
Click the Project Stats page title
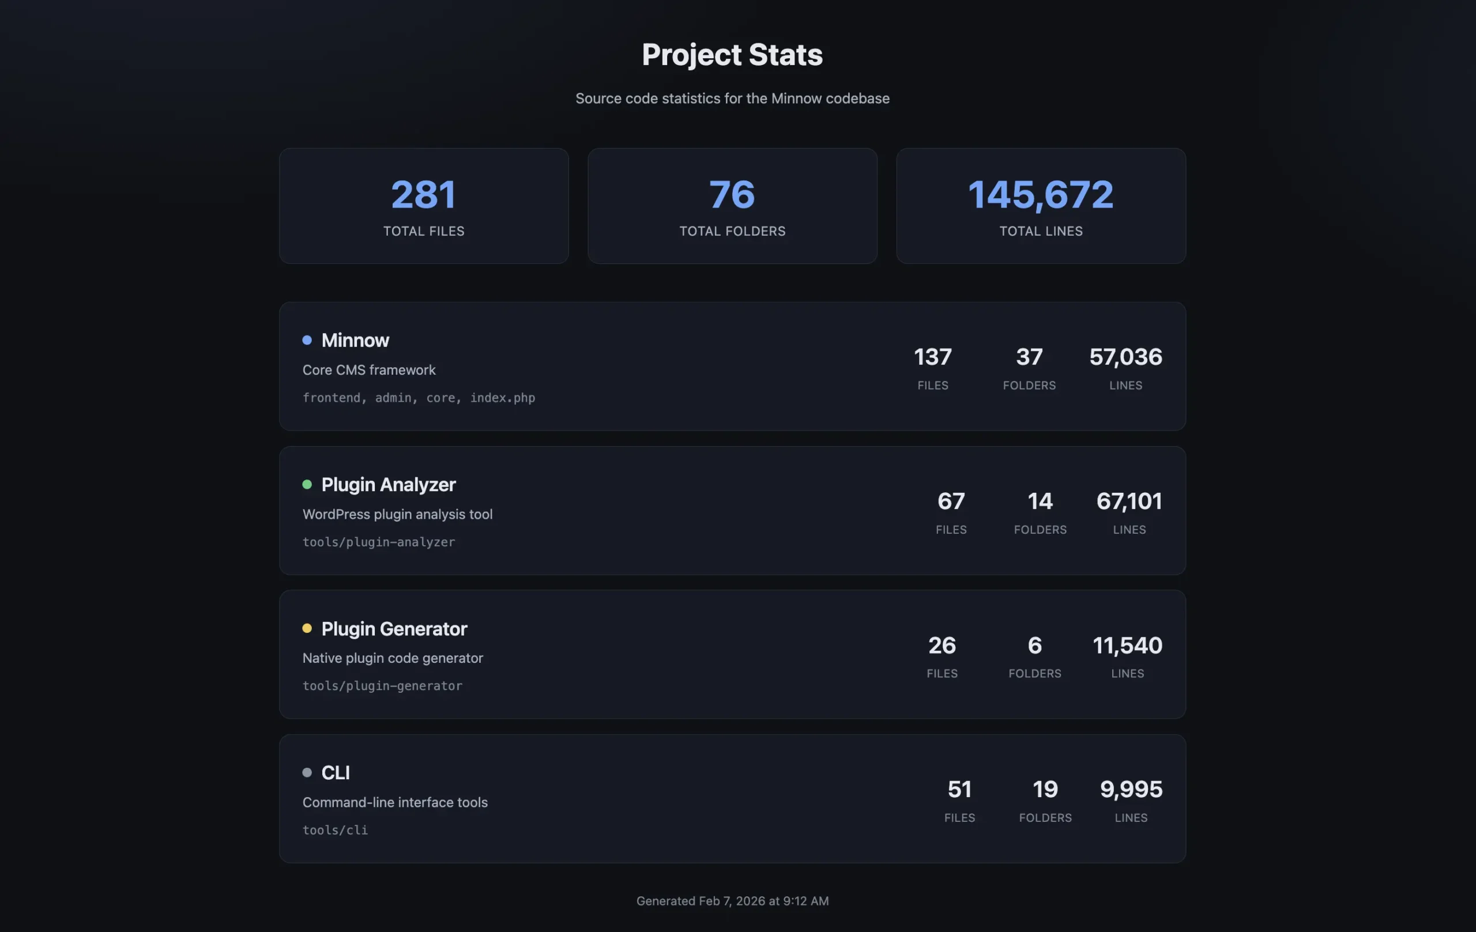point(732,55)
